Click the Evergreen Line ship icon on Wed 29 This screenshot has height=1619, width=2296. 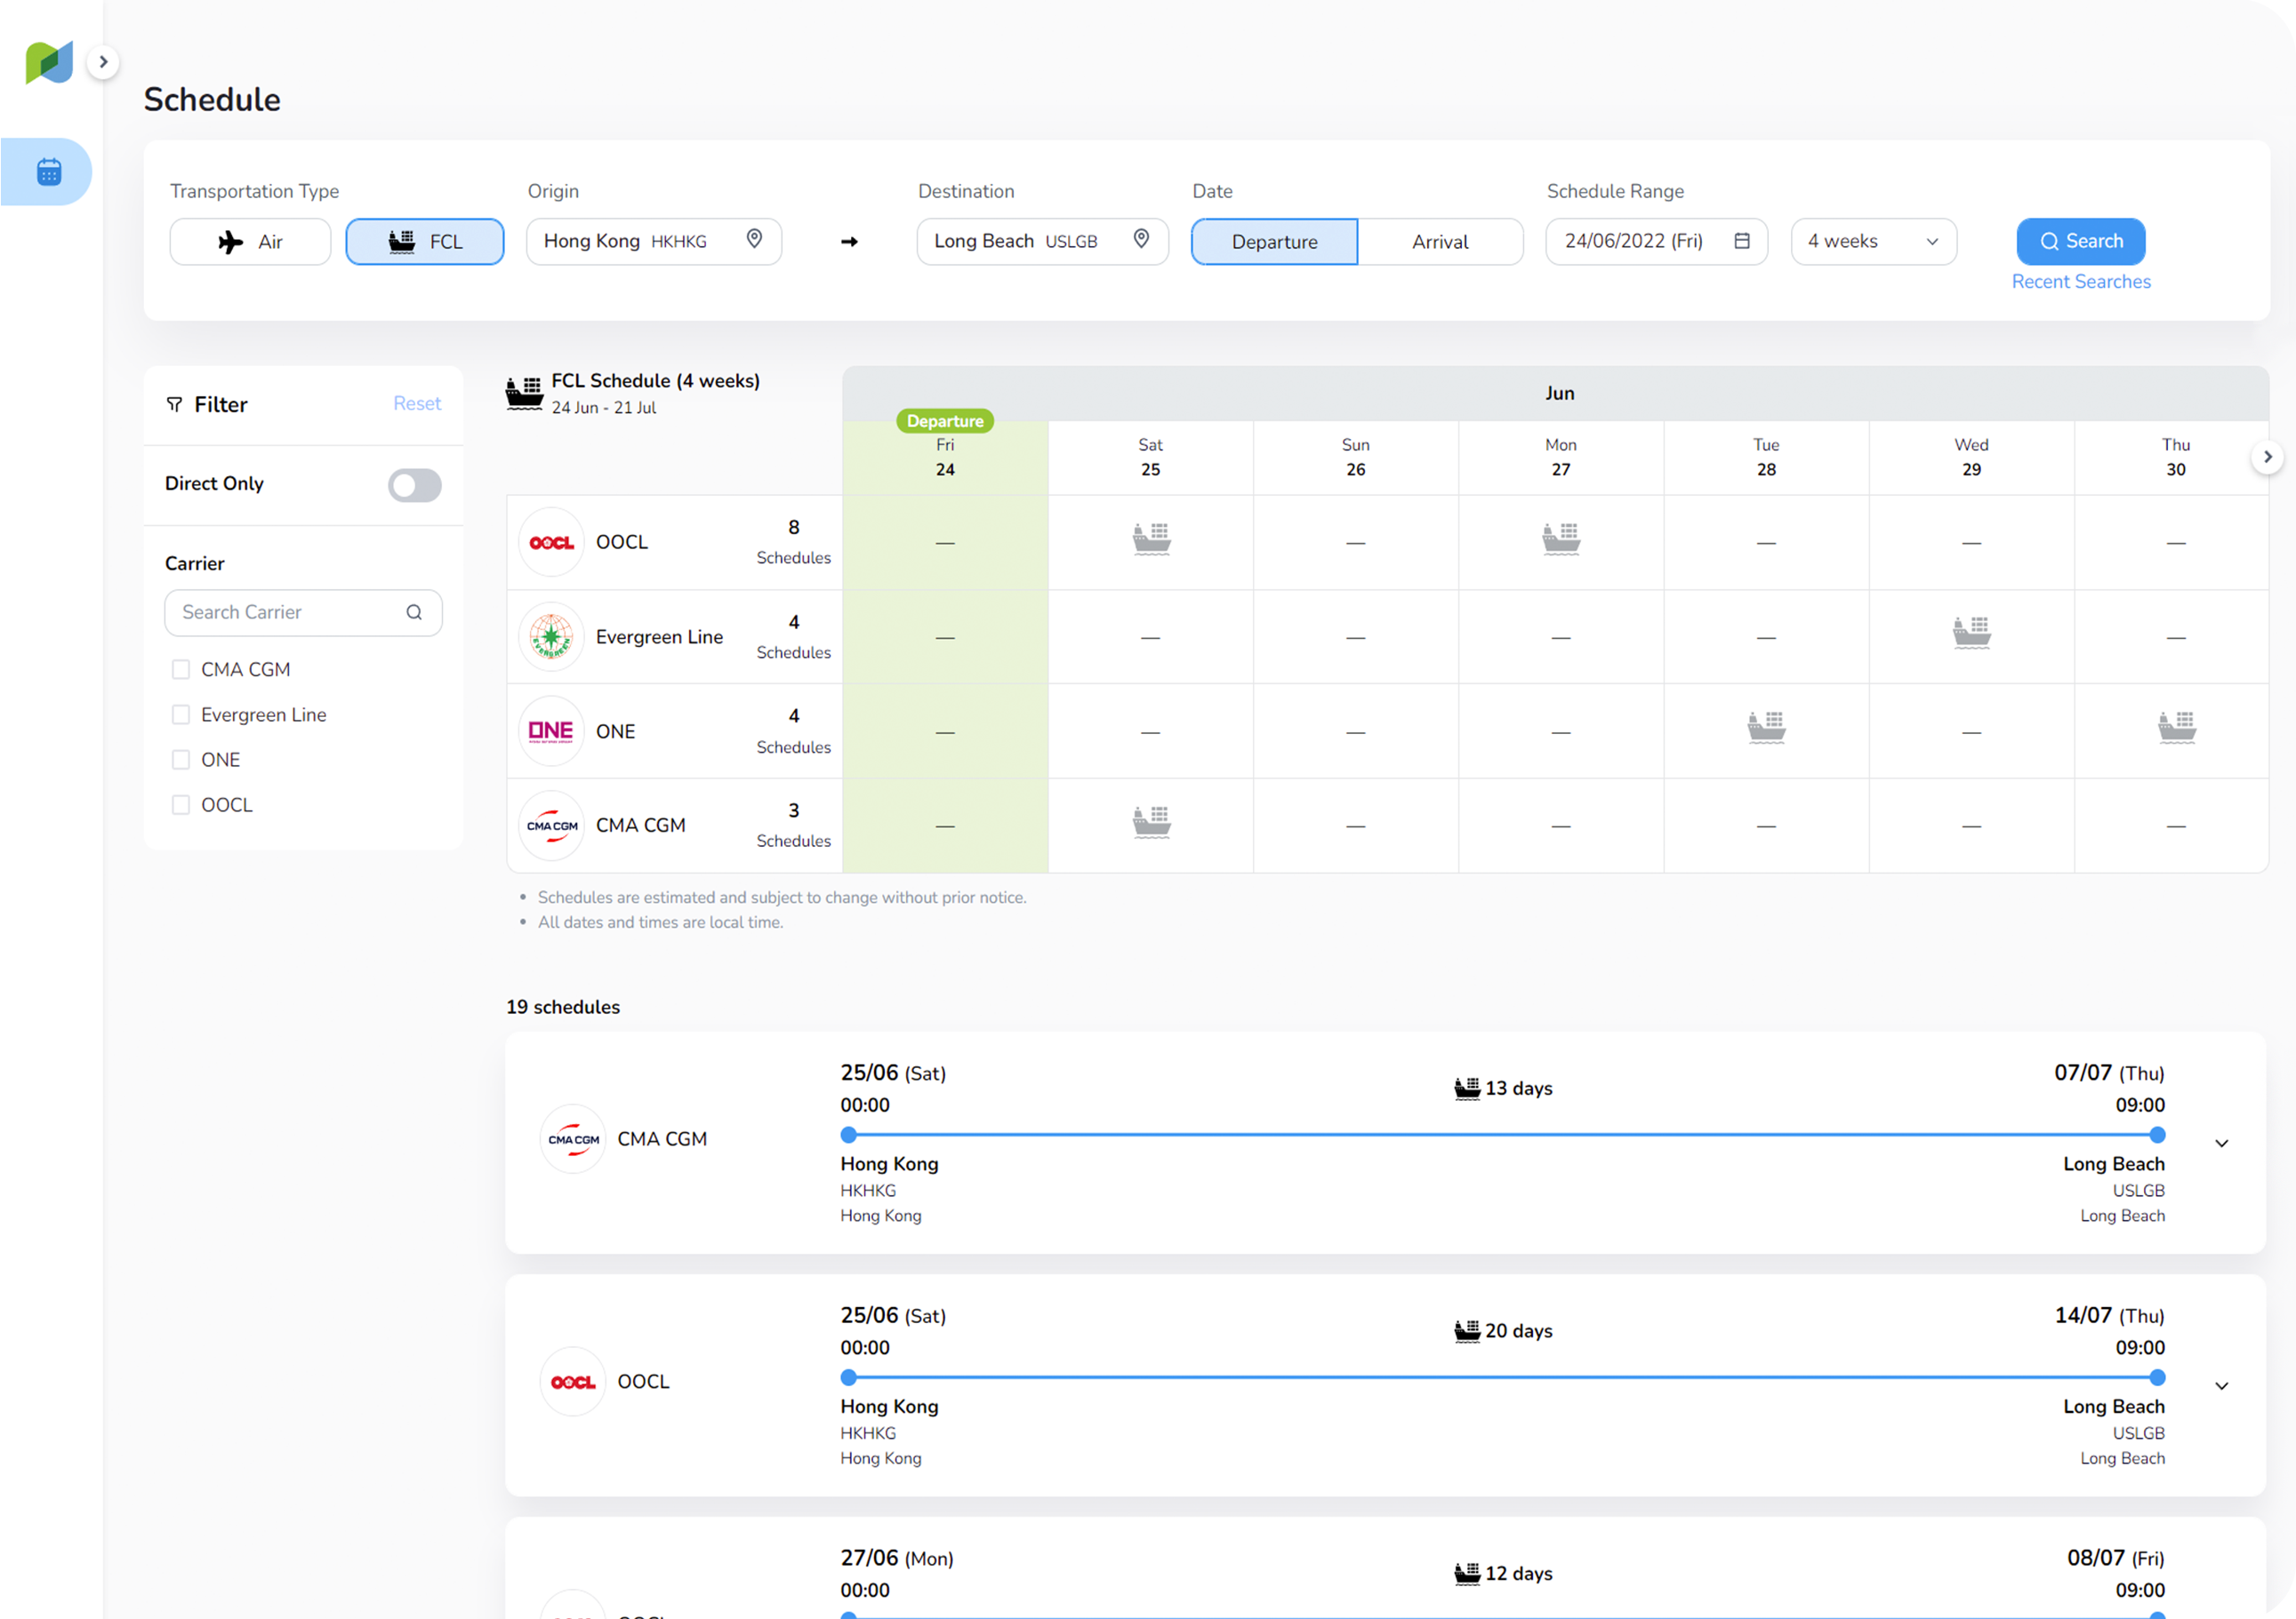(1971, 633)
